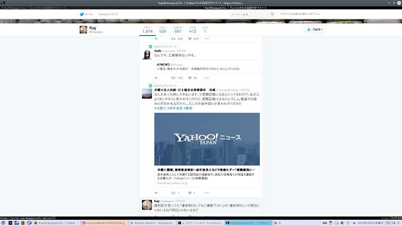Open the network wifi tray icon

point(348,223)
